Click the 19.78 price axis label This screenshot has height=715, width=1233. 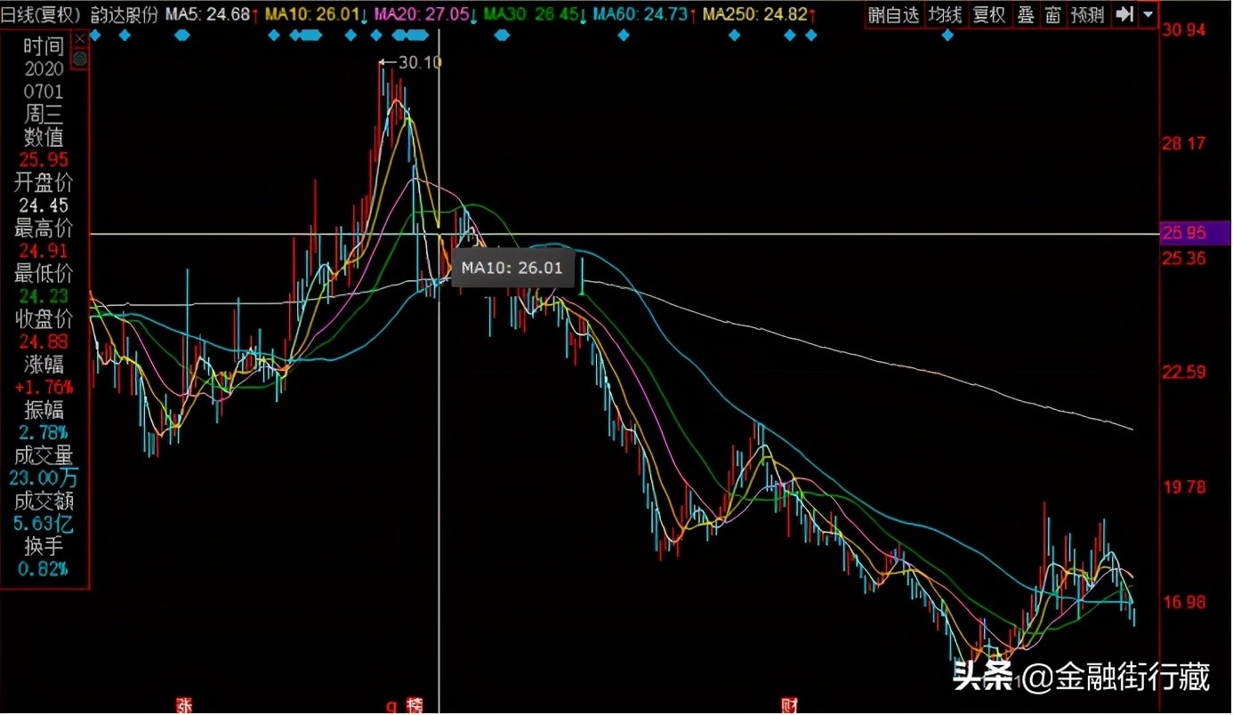1186,486
